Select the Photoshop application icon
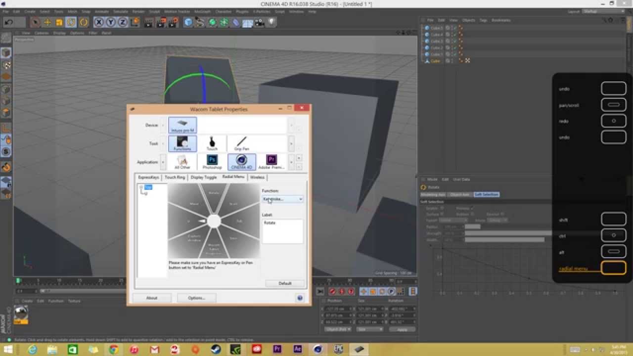 pyautogui.click(x=212, y=162)
